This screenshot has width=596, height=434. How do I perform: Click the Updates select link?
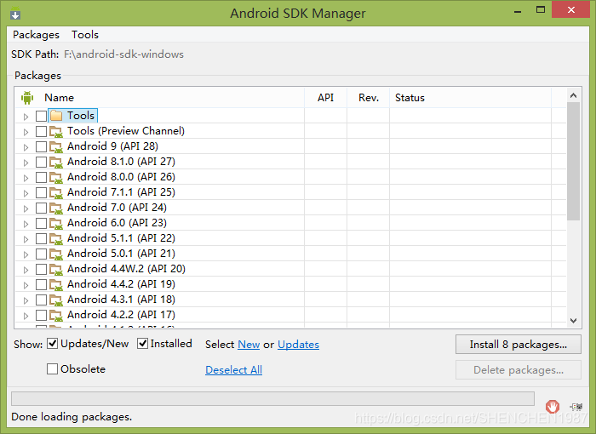(298, 345)
